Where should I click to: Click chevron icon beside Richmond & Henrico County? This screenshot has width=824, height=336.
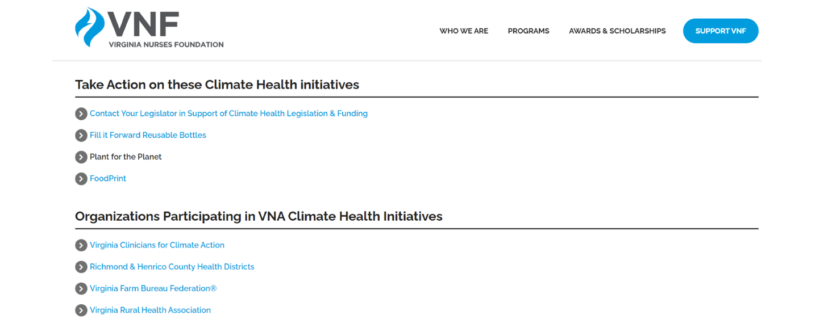click(81, 267)
